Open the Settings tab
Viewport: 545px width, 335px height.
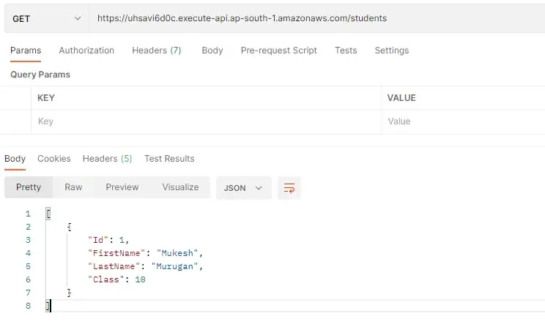pos(392,50)
